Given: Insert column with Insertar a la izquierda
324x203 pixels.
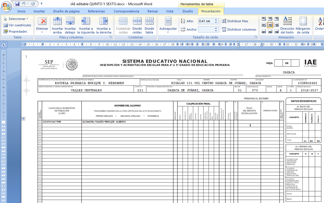Looking at the screenshot, I should pyautogui.click(x=86, y=25).
